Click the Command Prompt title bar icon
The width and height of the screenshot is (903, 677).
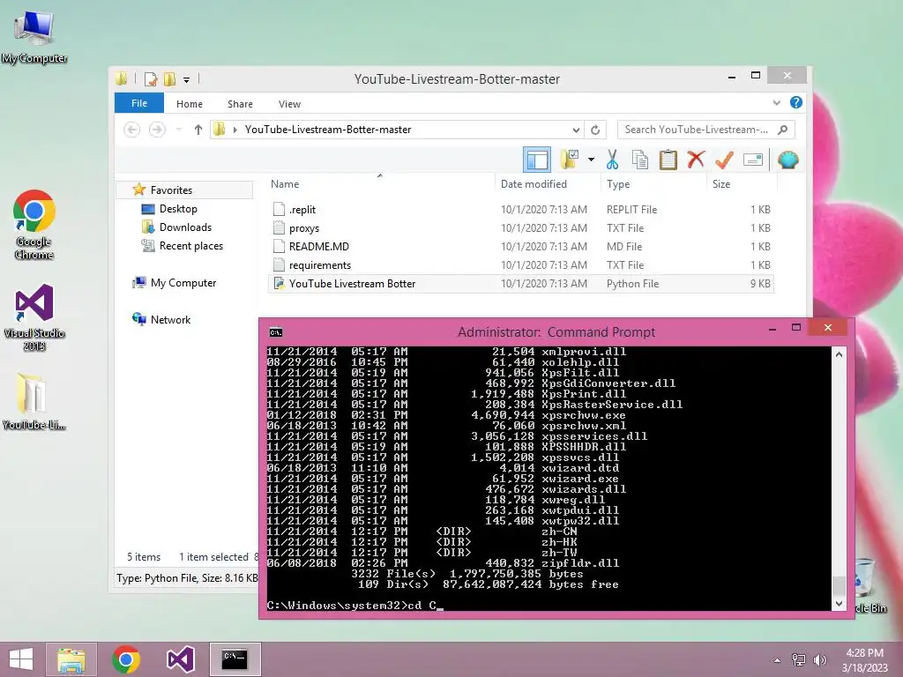(276, 332)
